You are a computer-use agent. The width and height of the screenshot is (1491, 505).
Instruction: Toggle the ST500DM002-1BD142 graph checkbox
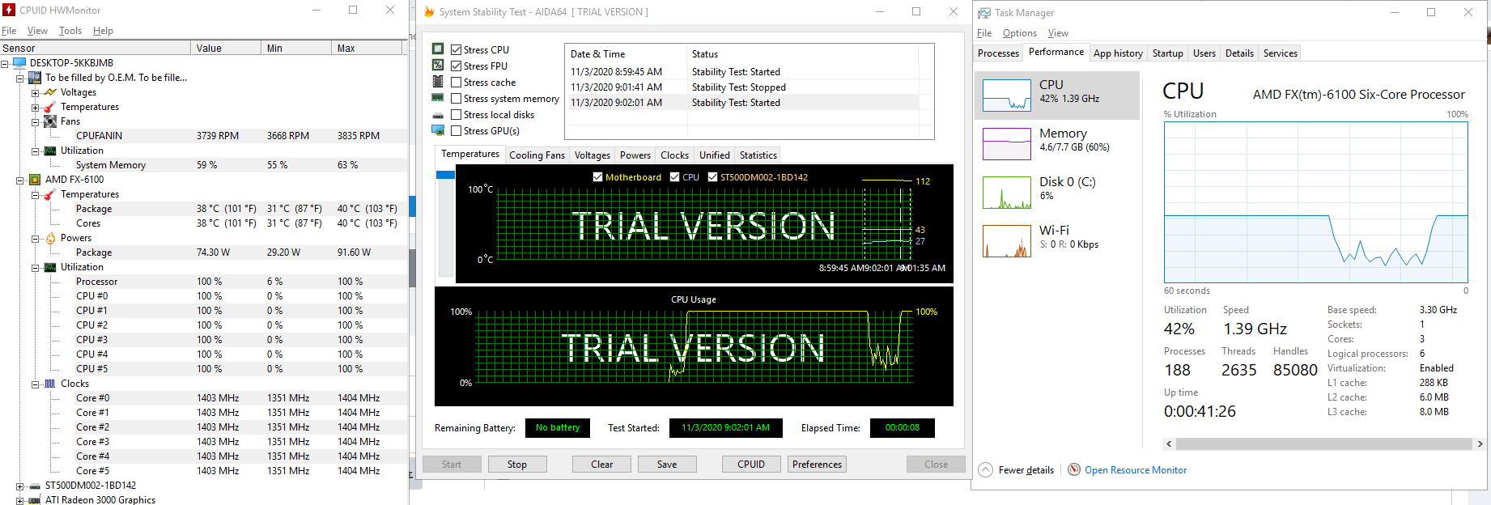click(712, 177)
